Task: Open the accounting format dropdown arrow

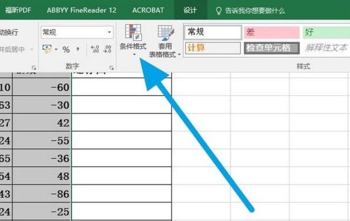Action: pyautogui.click(x=56, y=49)
